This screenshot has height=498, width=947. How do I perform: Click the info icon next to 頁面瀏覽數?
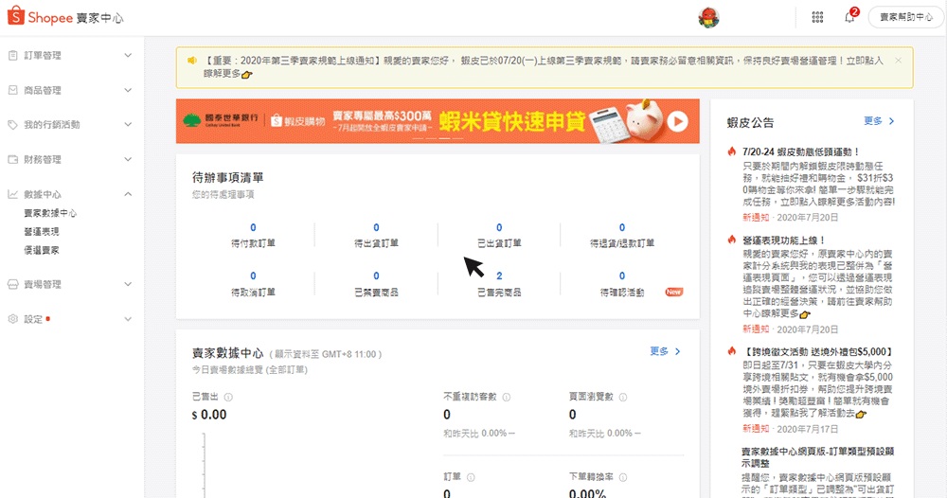click(623, 398)
